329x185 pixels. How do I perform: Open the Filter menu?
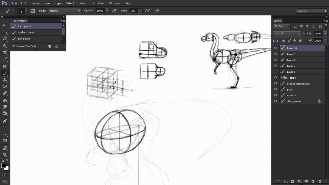point(82,3)
